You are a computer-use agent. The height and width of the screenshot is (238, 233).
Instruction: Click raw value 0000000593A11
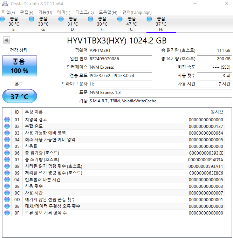(206, 166)
